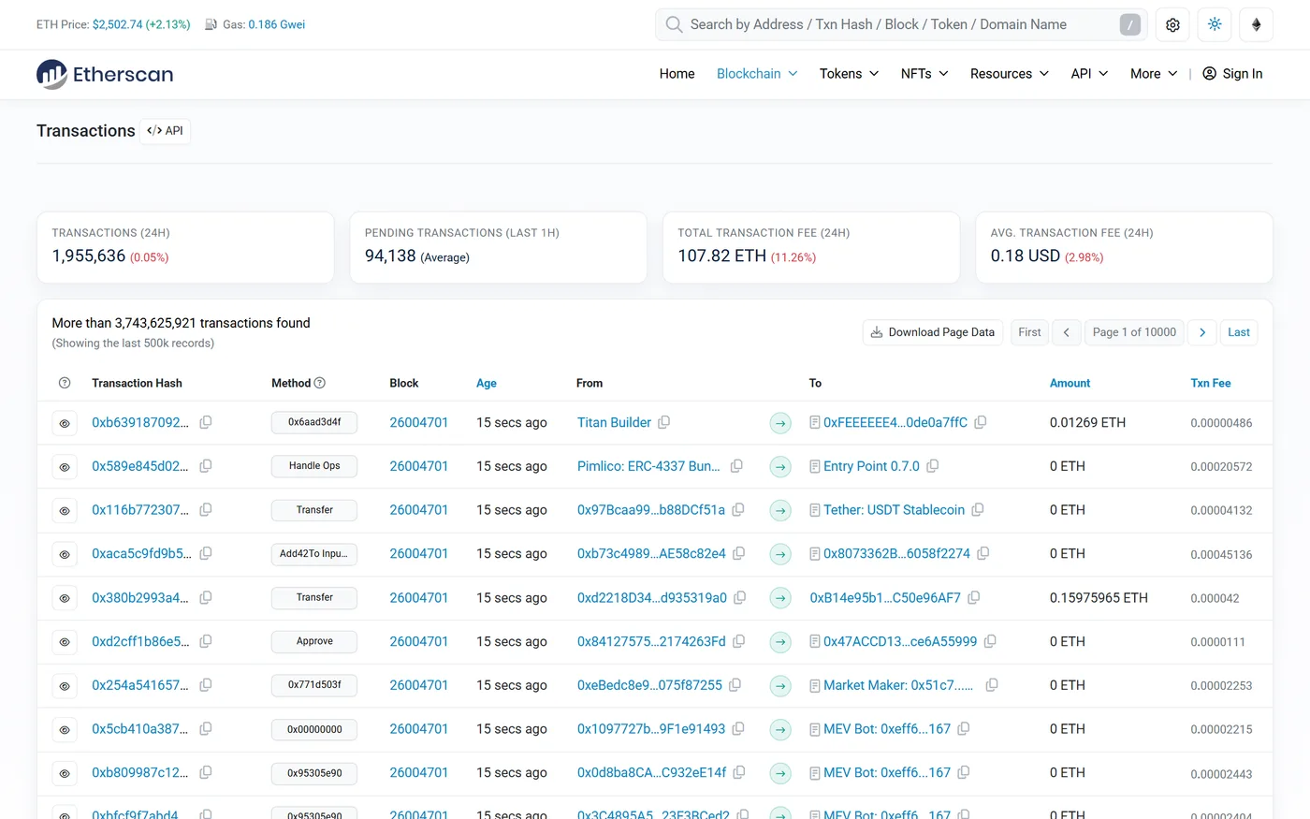Screen dimensions: 1310x819
Task: Copy transaction hash 0x116b772307
Action: coord(206,510)
